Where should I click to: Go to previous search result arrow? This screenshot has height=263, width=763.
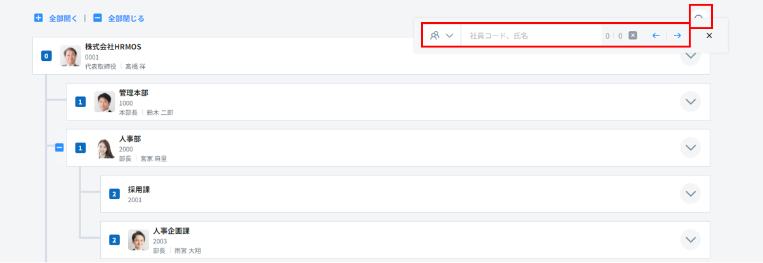(656, 36)
